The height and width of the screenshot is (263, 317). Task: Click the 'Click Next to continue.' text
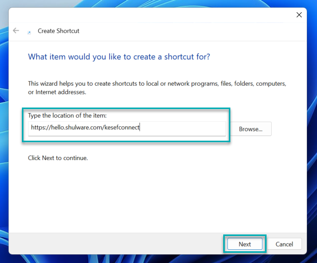coord(58,158)
